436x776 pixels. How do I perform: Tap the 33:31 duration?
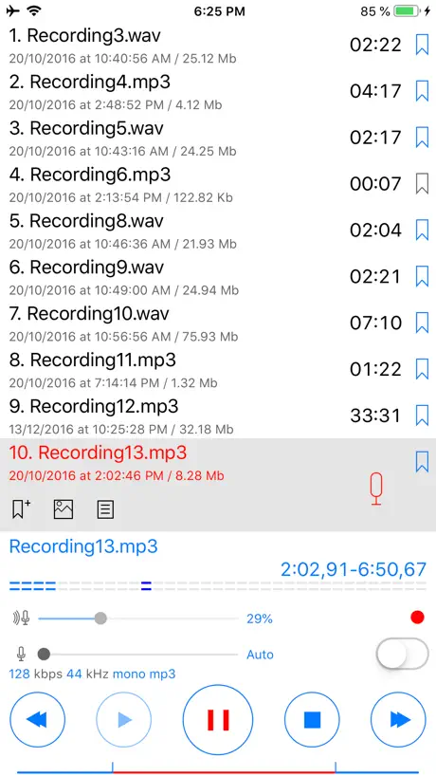click(x=375, y=416)
